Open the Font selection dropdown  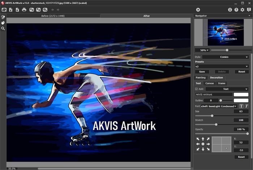pos(219,106)
